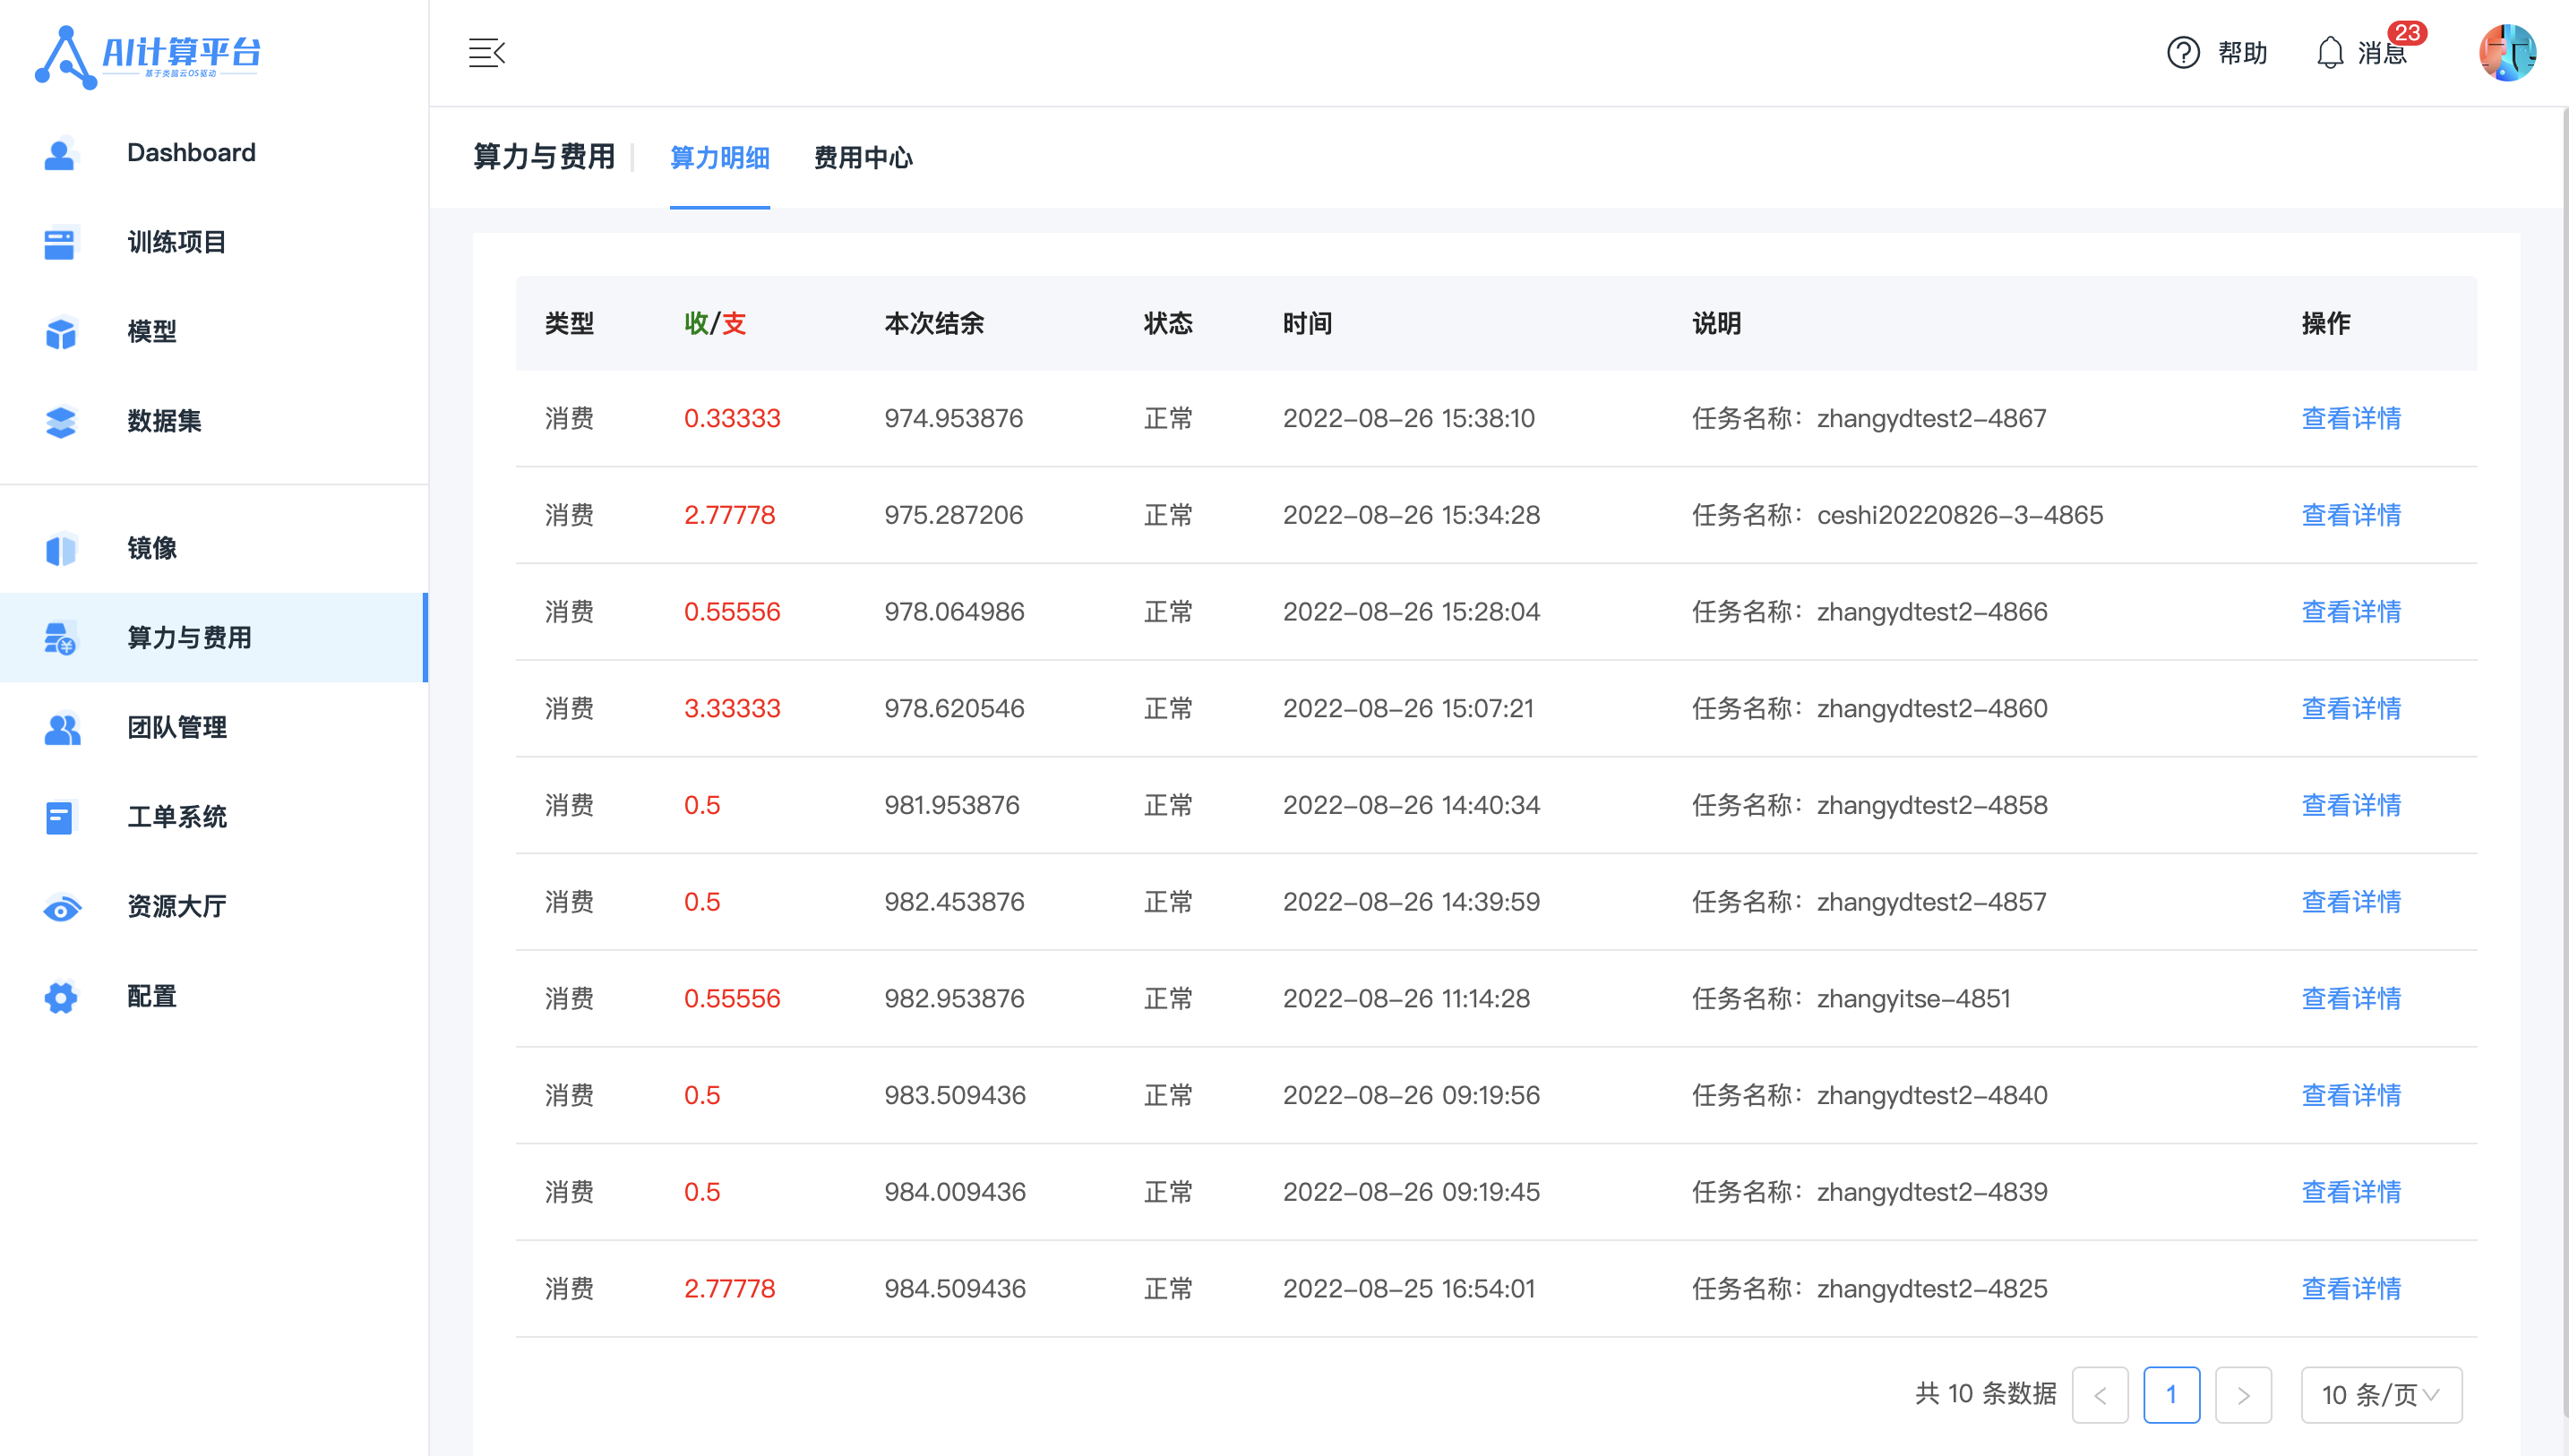Open 配置 in the sidebar
The width and height of the screenshot is (2569, 1456).
[x=214, y=997]
